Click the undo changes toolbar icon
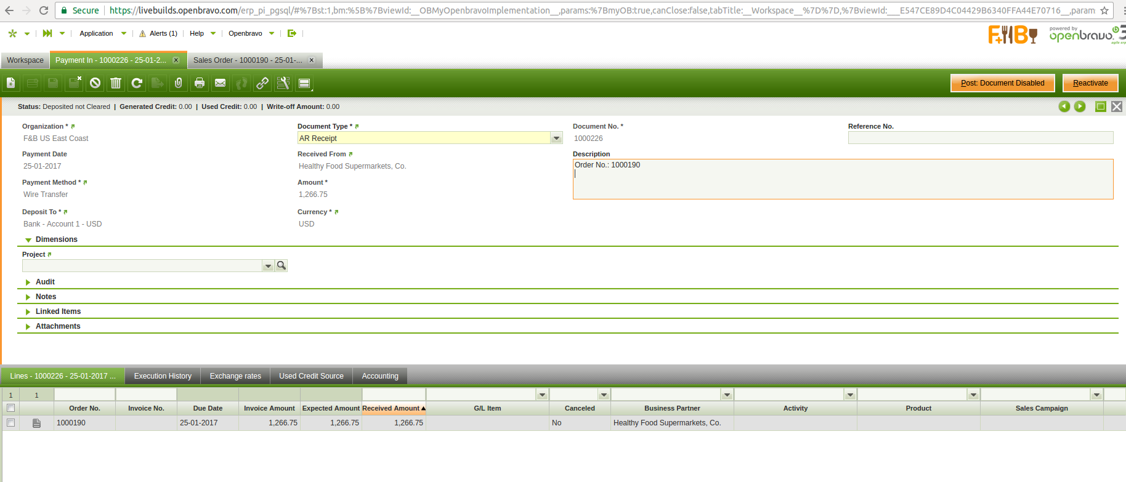This screenshot has height=482, width=1126. [x=95, y=83]
